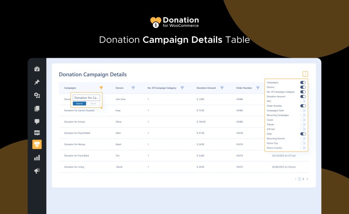Click the pin icon in sidebar
This screenshot has width=349, height=214.
pyautogui.click(x=37, y=82)
